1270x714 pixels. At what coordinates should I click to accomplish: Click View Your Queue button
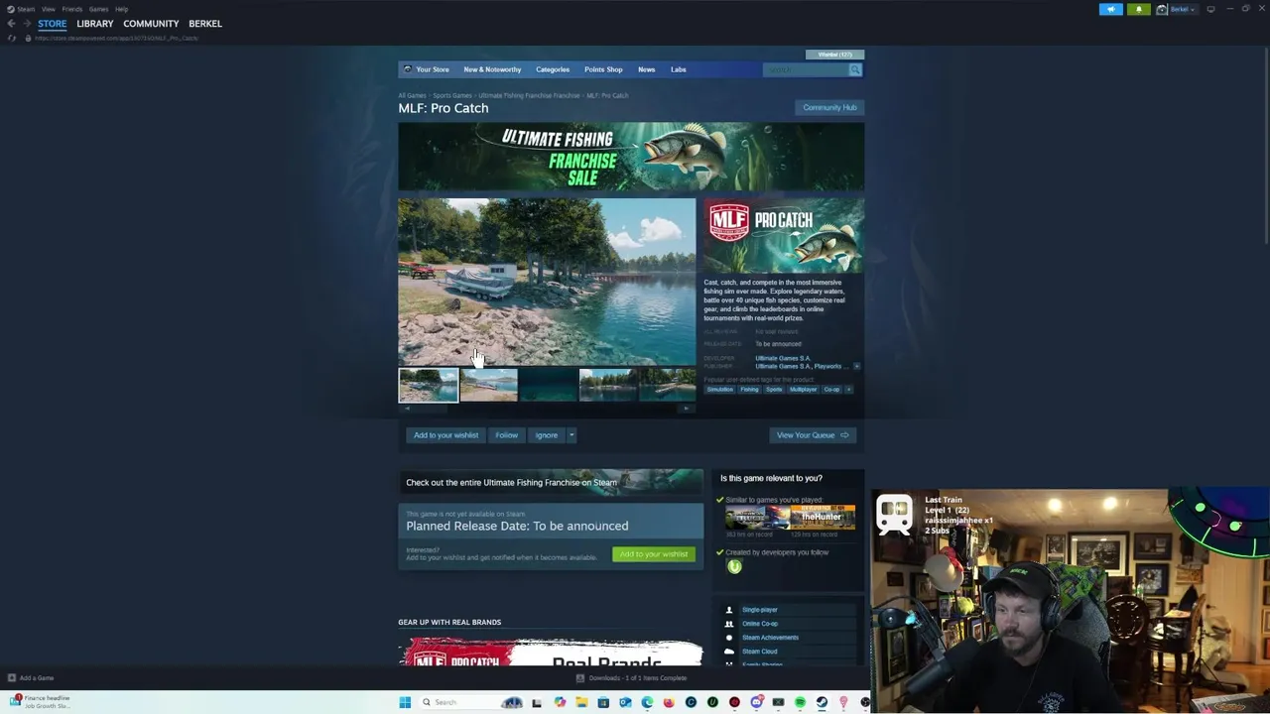(813, 435)
